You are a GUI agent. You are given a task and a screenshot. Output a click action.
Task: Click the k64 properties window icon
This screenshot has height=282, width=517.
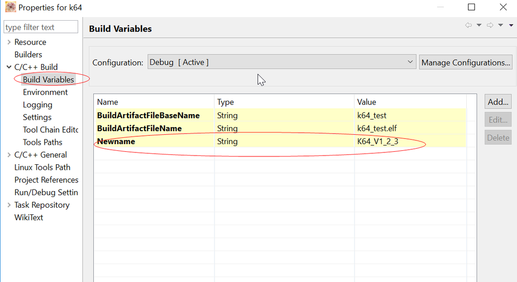pos(10,7)
